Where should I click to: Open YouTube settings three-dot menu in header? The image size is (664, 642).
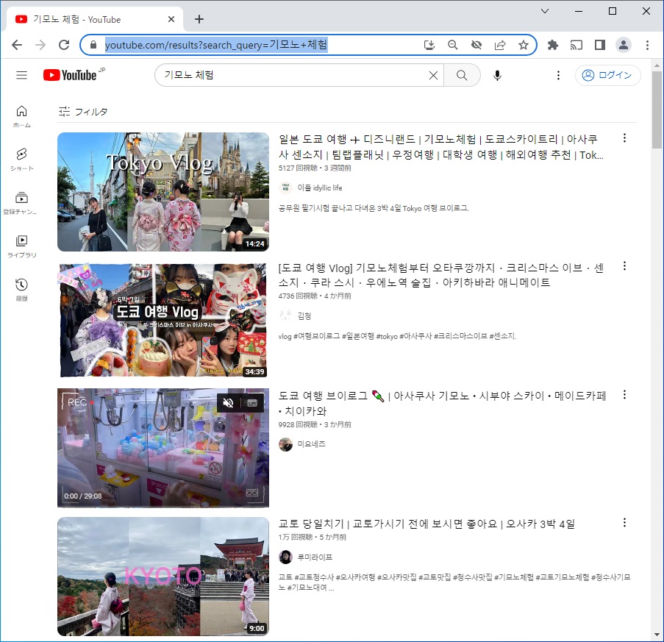coord(558,75)
